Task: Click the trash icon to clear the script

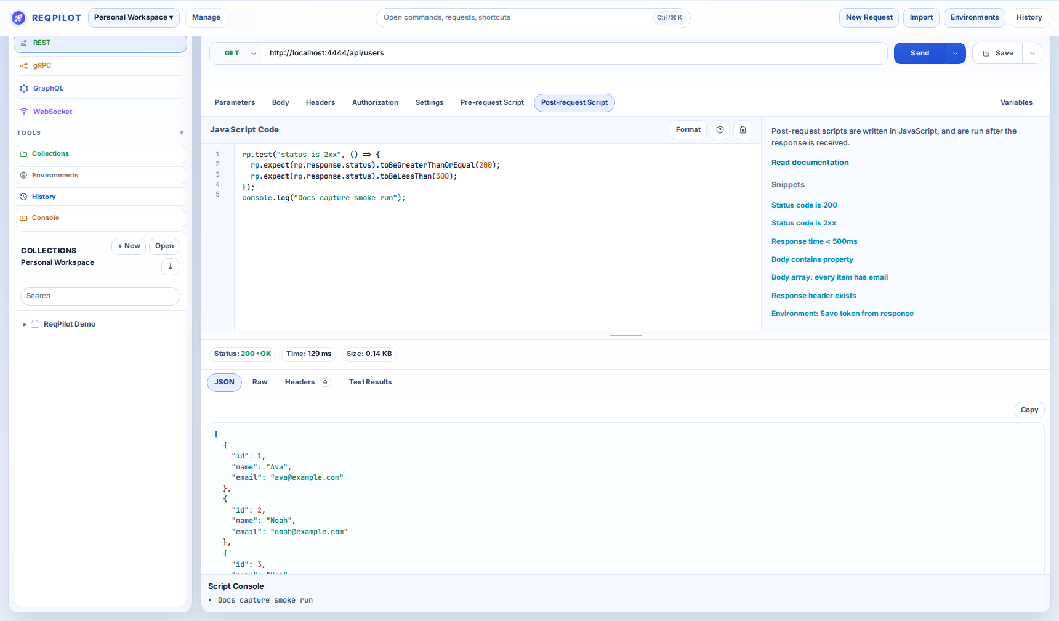Action: click(x=743, y=129)
